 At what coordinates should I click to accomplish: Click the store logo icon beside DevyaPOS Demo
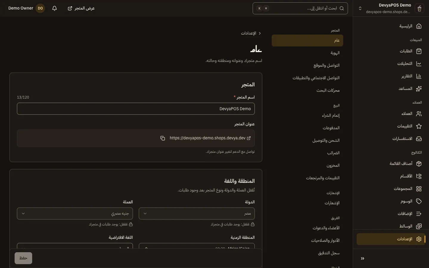(x=419, y=8)
